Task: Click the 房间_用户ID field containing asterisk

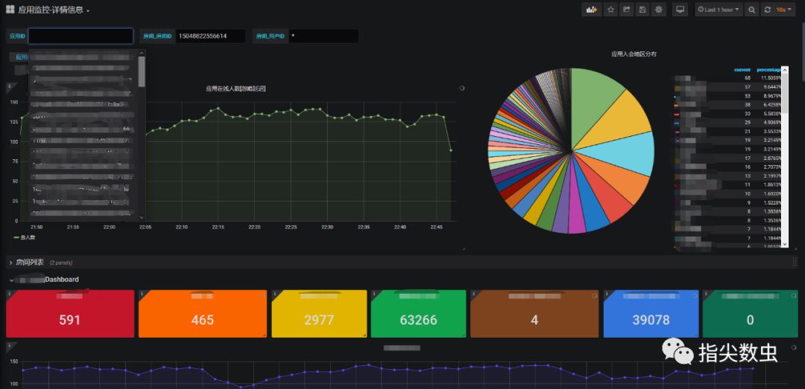Action: click(323, 36)
